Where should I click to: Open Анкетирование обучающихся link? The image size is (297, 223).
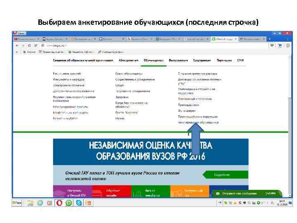[198, 123]
